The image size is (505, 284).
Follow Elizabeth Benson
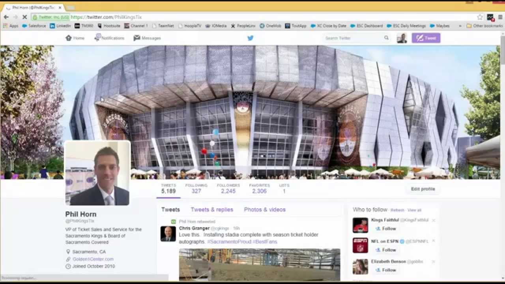385,270
